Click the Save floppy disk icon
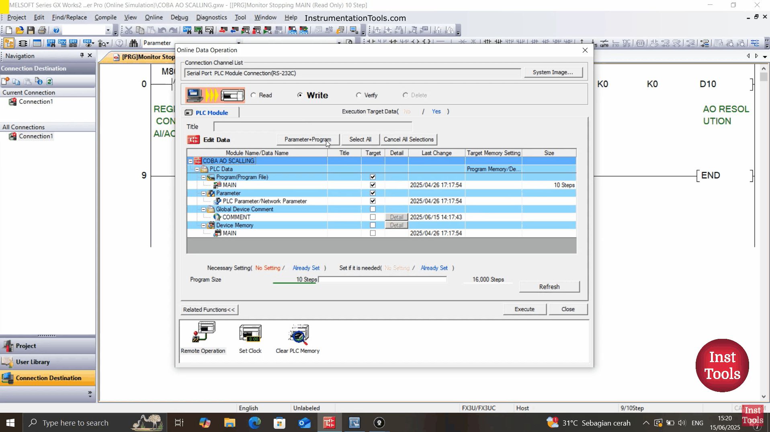770x432 pixels. [31, 30]
